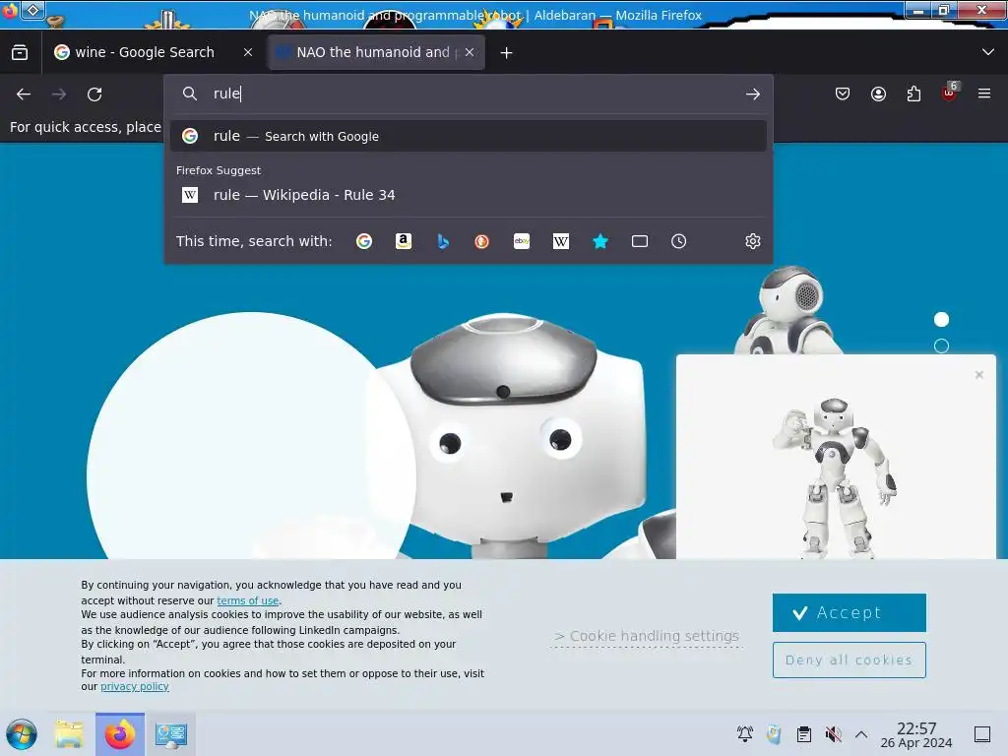Click the muted volume tray icon

coord(833,734)
